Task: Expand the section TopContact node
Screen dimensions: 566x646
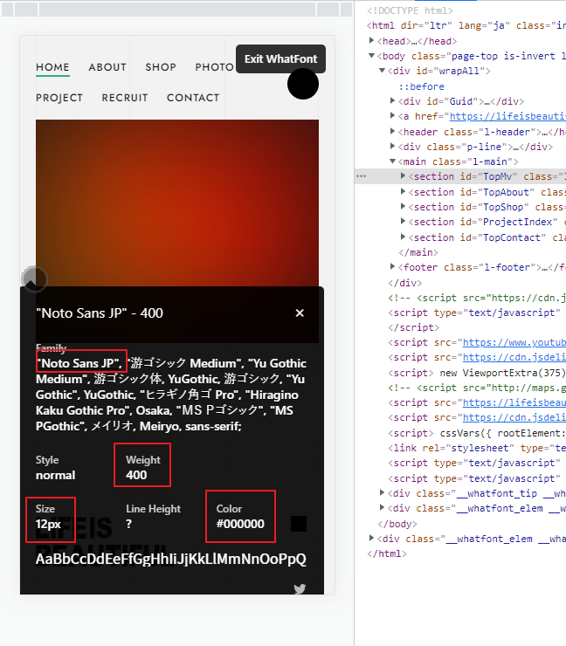Action: pos(404,237)
